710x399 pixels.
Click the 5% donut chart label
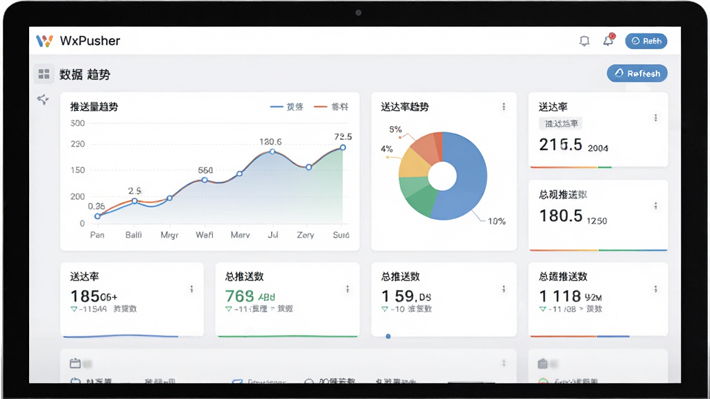click(395, 130)
